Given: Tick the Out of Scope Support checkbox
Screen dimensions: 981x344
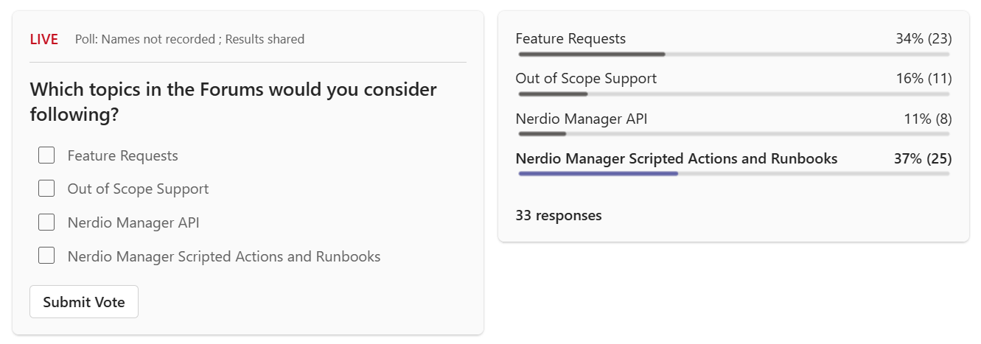Looking at the screenshot, I should pyautogui.click(x=46, y=189).
